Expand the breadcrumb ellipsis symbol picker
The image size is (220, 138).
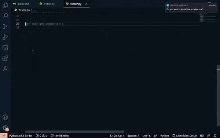click(34, 10)
